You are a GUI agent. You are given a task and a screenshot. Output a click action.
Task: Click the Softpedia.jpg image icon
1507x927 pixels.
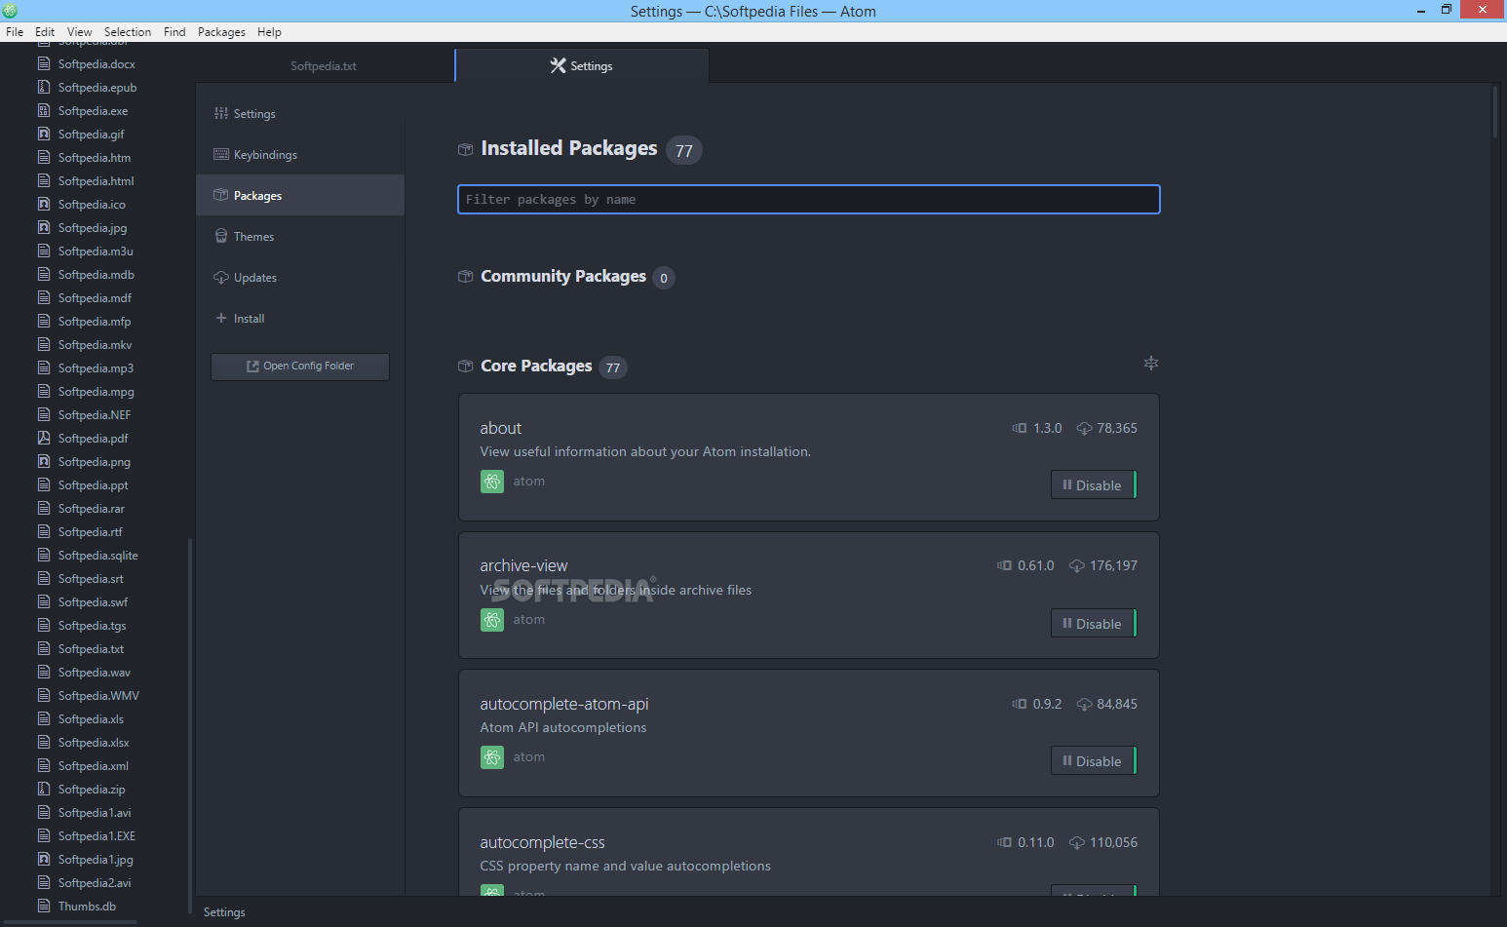(x=44, y=228)
